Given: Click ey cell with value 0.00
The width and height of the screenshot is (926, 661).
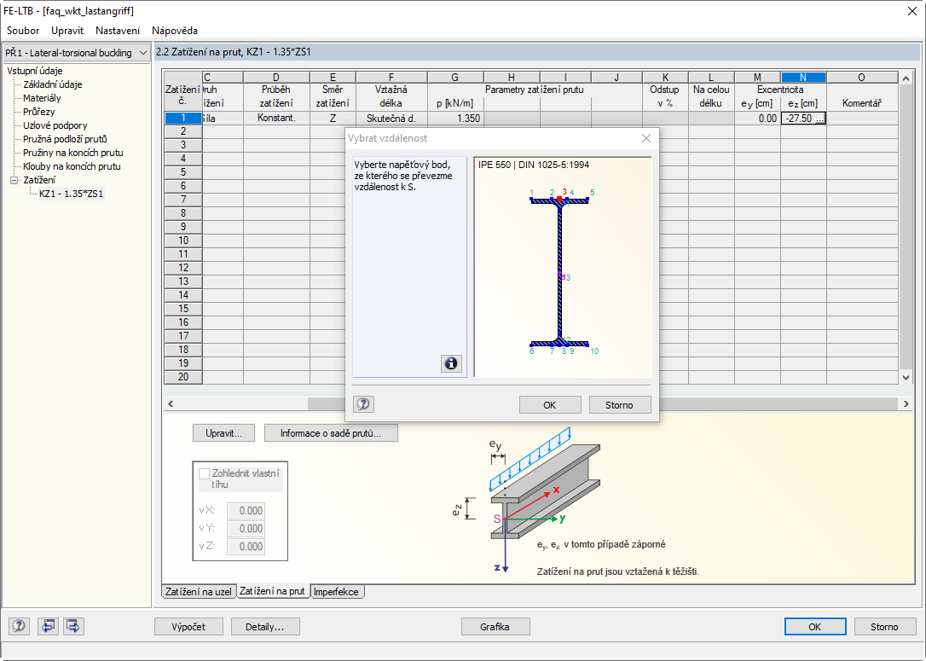Looking at the screenshot, I should click(758, 119).
